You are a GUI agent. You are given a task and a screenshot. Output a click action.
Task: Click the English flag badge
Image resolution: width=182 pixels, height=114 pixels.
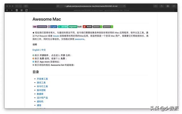(52, 27)
